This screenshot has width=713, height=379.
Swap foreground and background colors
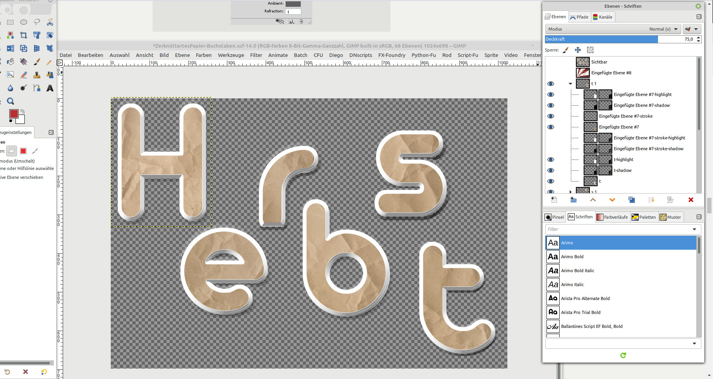(22, 111)
